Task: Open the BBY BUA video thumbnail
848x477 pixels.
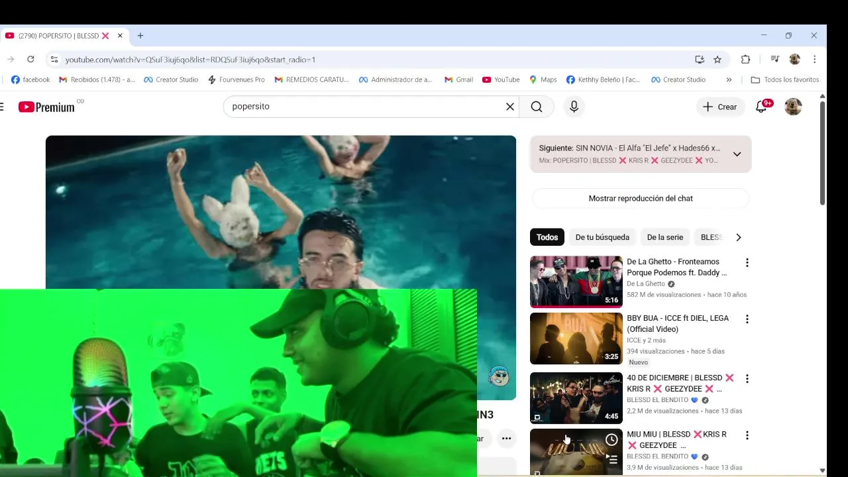Action: (x=576, y=339)
